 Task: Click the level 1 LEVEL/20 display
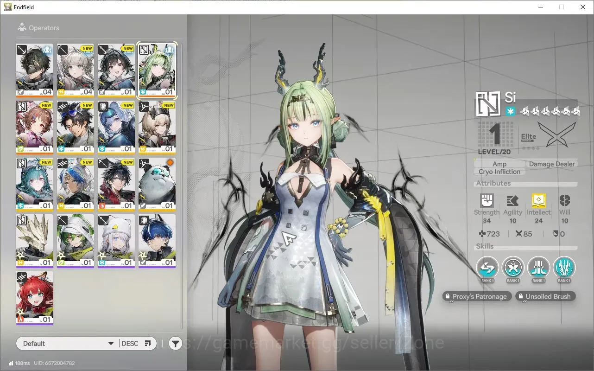[x=495, y=138]
